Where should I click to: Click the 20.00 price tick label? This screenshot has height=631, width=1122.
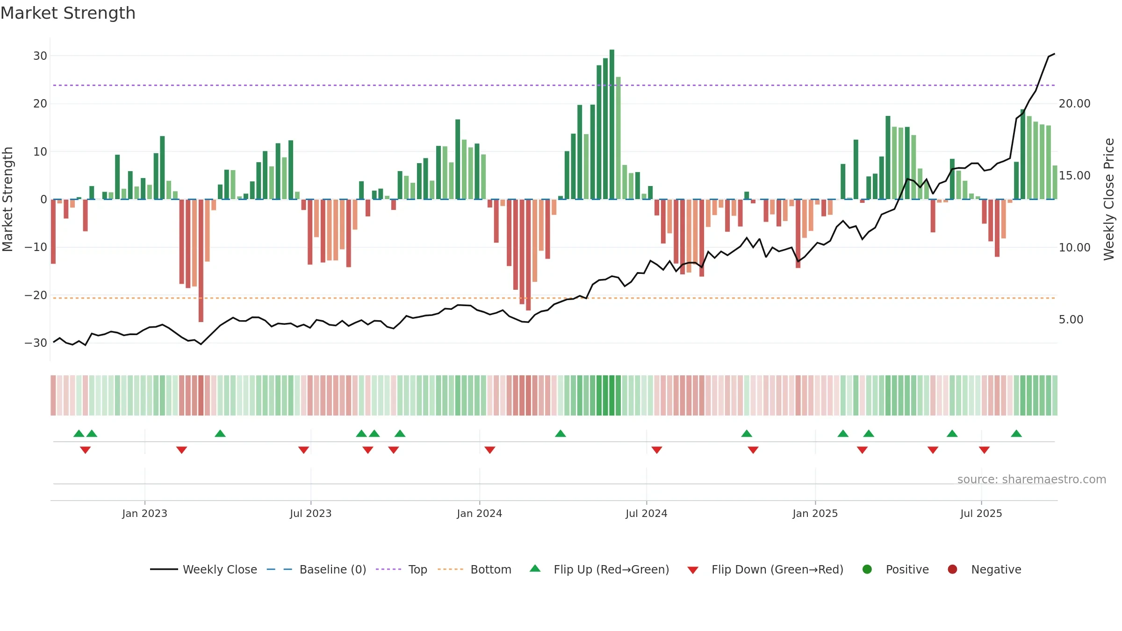pyautogui.click(x=1075, y=104)
